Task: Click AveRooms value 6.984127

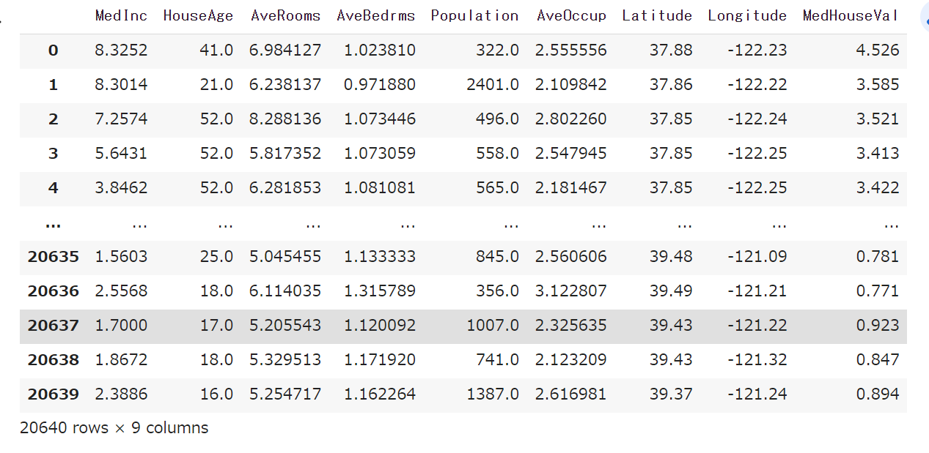Action: point(285,50)
